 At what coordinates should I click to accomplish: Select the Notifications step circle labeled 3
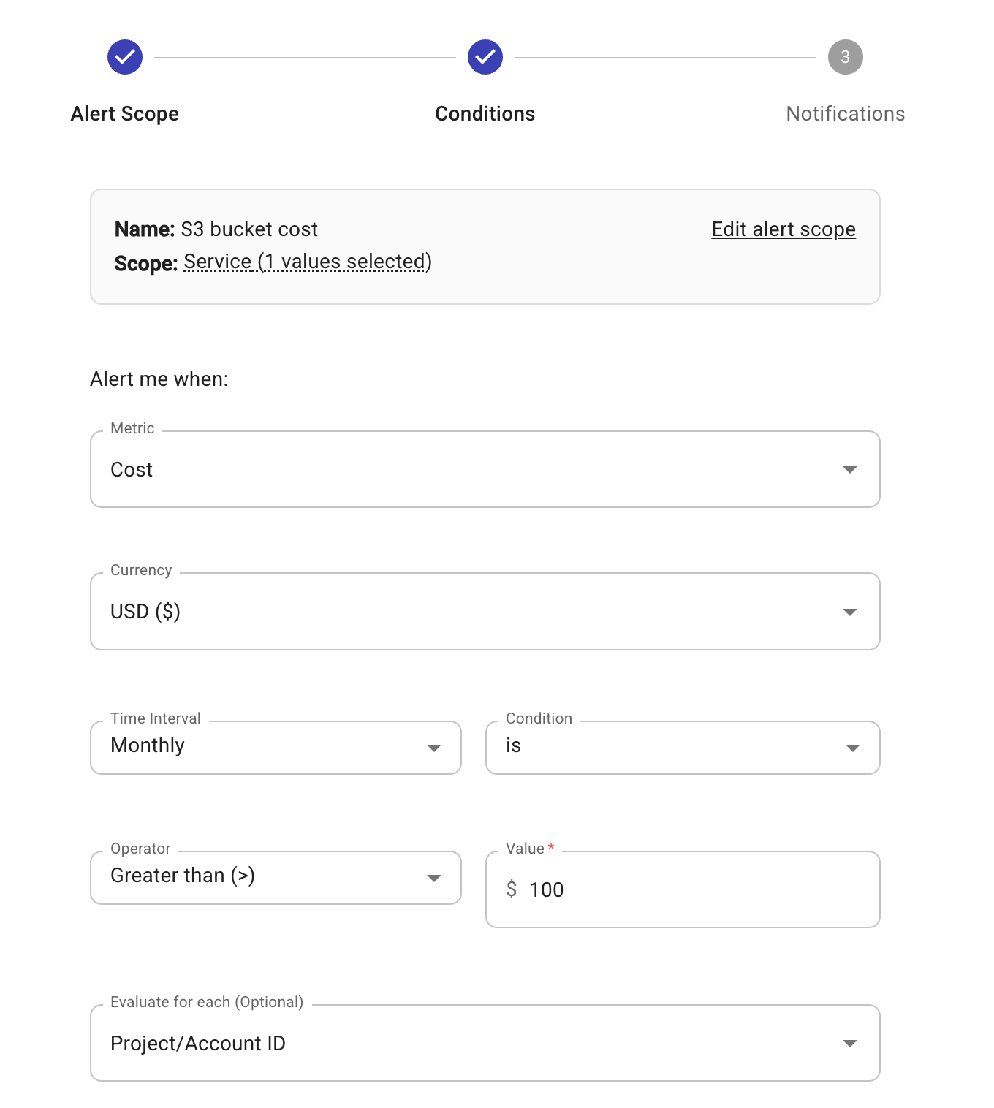(844, 56)
